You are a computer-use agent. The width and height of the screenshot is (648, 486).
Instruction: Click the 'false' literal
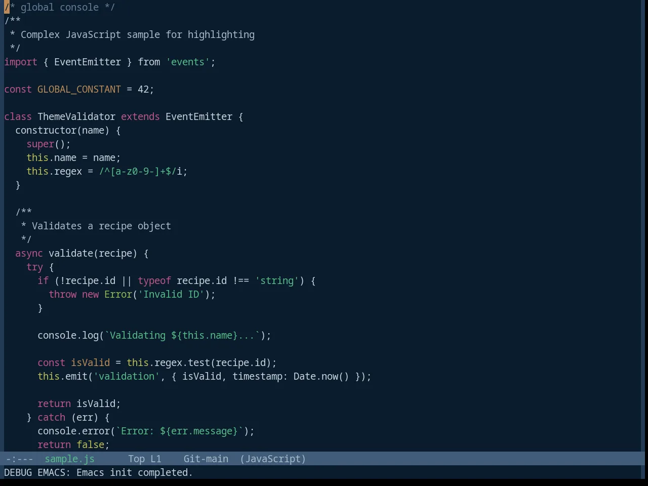[x=90, y=444]
